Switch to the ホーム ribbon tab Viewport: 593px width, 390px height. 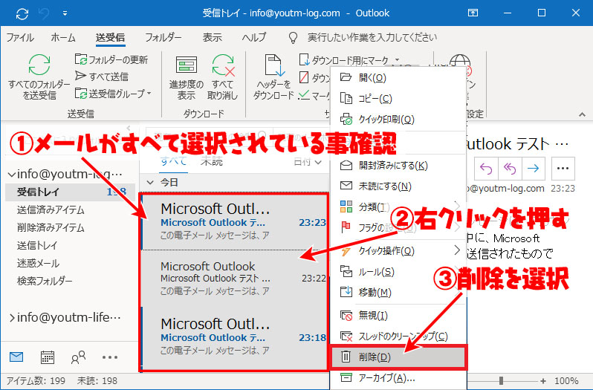click(63, 37)
